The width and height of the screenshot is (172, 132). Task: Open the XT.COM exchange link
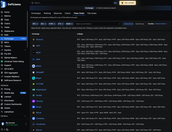[40, 84]
